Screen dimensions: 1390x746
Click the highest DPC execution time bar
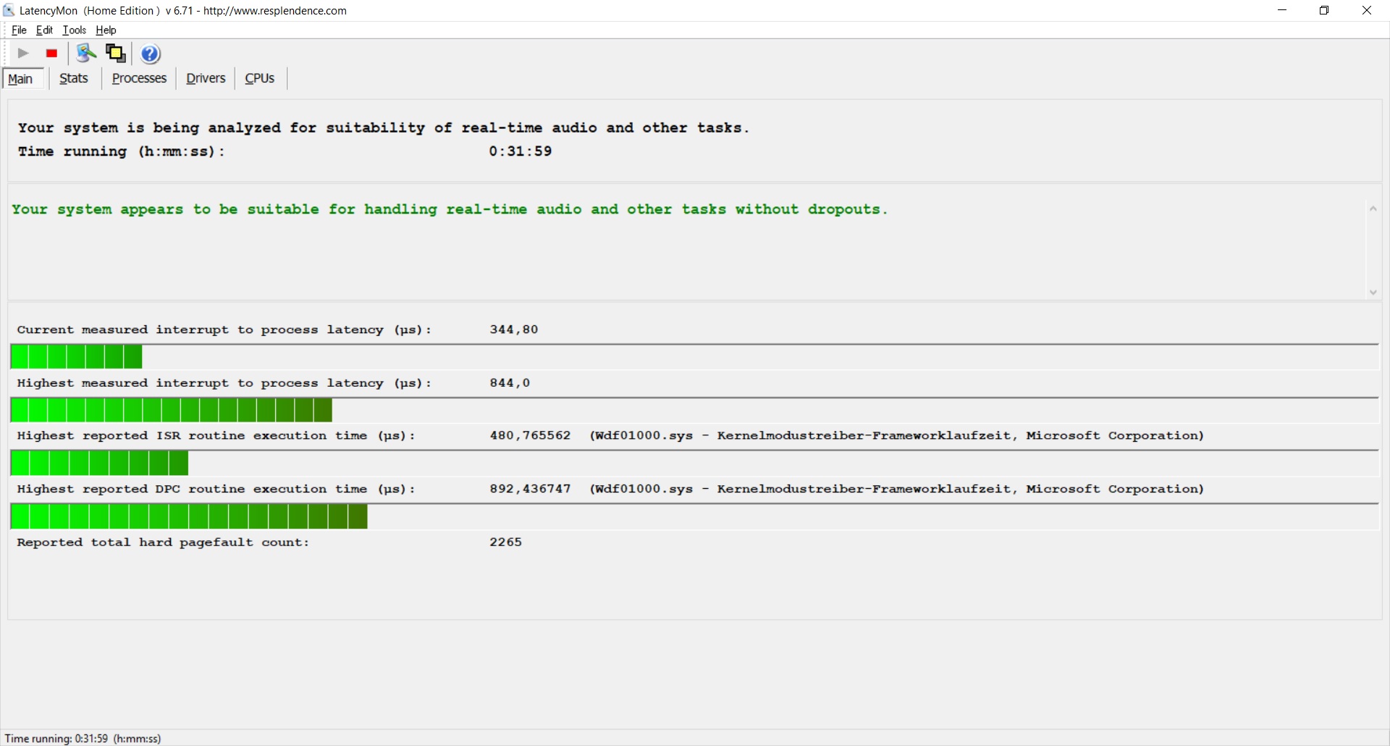pos(189,517)
